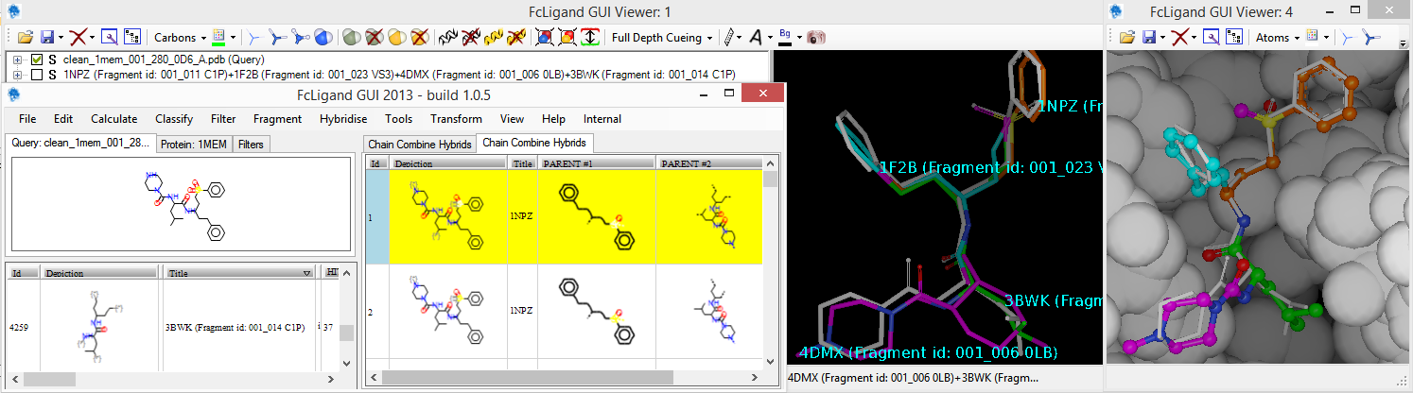Expand the clean_1mem query tree node
1413x393 pixels.
(18, 60)
